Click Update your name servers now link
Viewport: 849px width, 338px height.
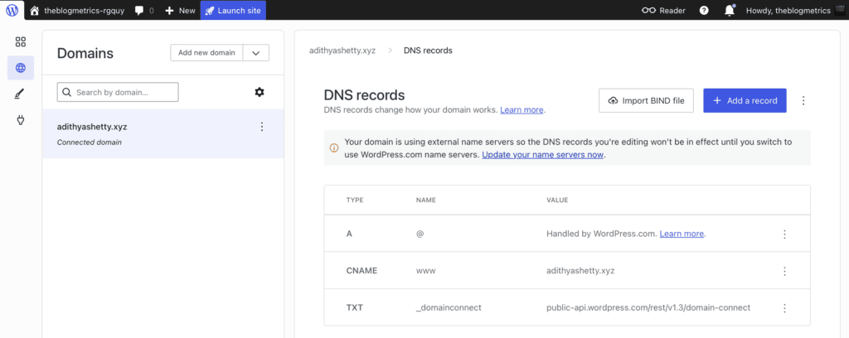point(542,155)
